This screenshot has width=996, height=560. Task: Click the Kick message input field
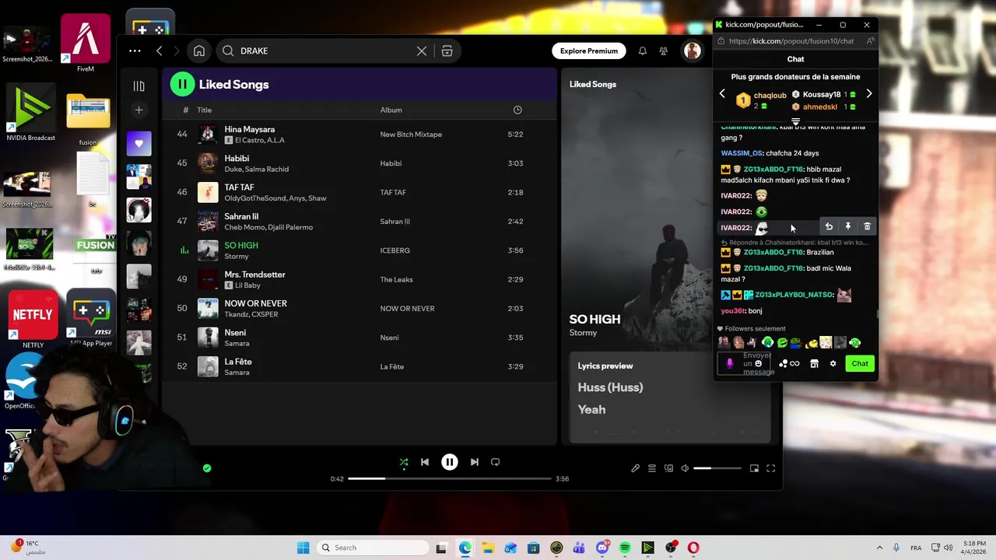pyautogui.click(x=745, y=363)
